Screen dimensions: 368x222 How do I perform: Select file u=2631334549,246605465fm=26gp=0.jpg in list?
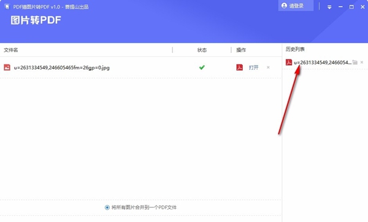point(62,67)
